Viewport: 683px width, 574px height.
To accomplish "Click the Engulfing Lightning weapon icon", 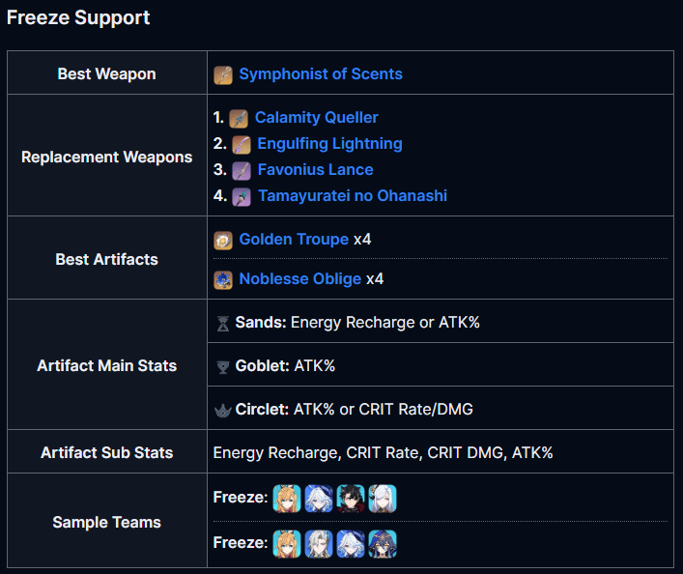I will click(x=242, y=145).
